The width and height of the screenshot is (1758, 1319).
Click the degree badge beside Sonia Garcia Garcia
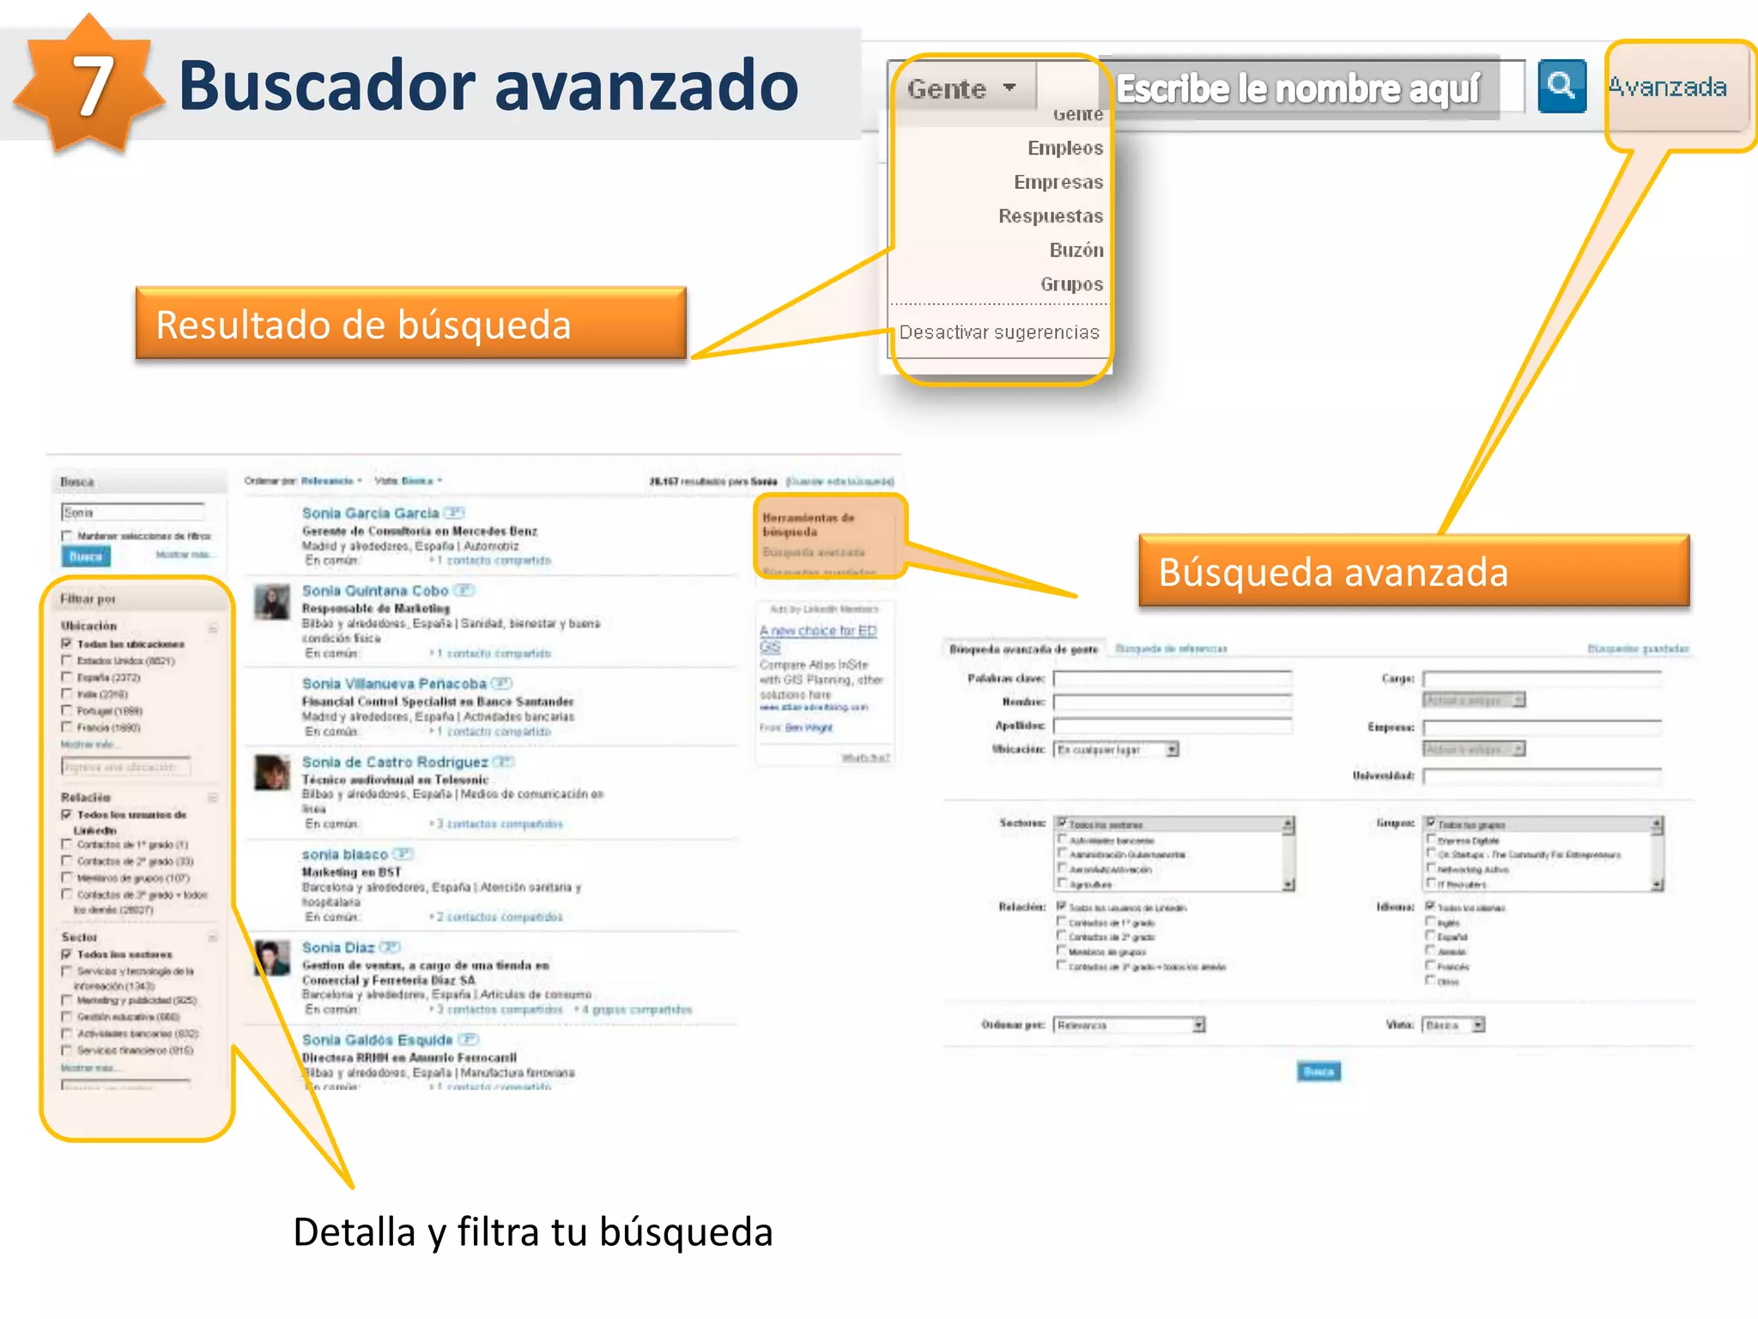pos(454,513)
